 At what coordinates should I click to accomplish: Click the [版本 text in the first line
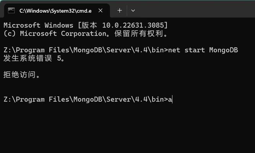coord(88,25)
